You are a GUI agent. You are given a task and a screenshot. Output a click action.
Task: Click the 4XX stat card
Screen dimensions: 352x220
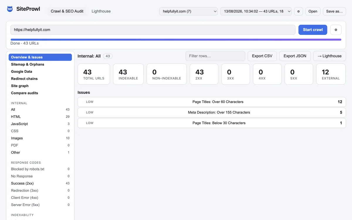click(267, 74)
